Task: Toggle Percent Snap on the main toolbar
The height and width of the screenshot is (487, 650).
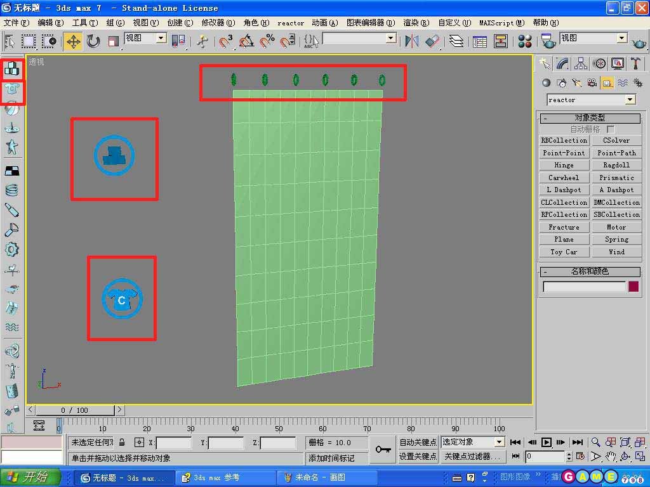Action: [267, 41]
